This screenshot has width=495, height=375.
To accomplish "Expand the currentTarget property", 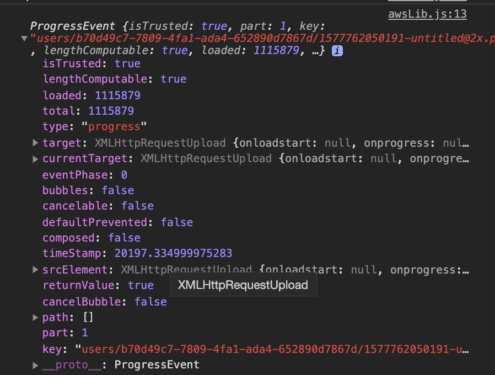I will point(35,158).
